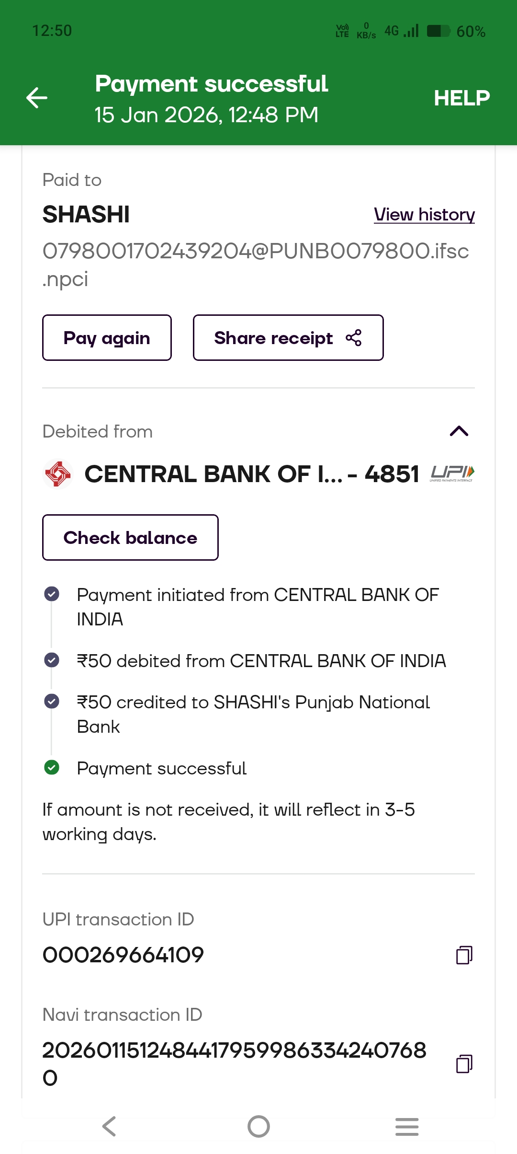Image resolution: width=517 pixels, height=1154 pixels.
Task: Tap the green Payment successful checkmark
Action: point(52,768)
